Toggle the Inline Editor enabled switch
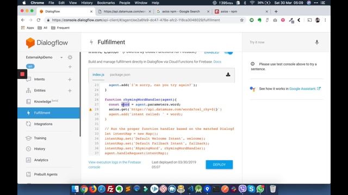 coord(228,53)
